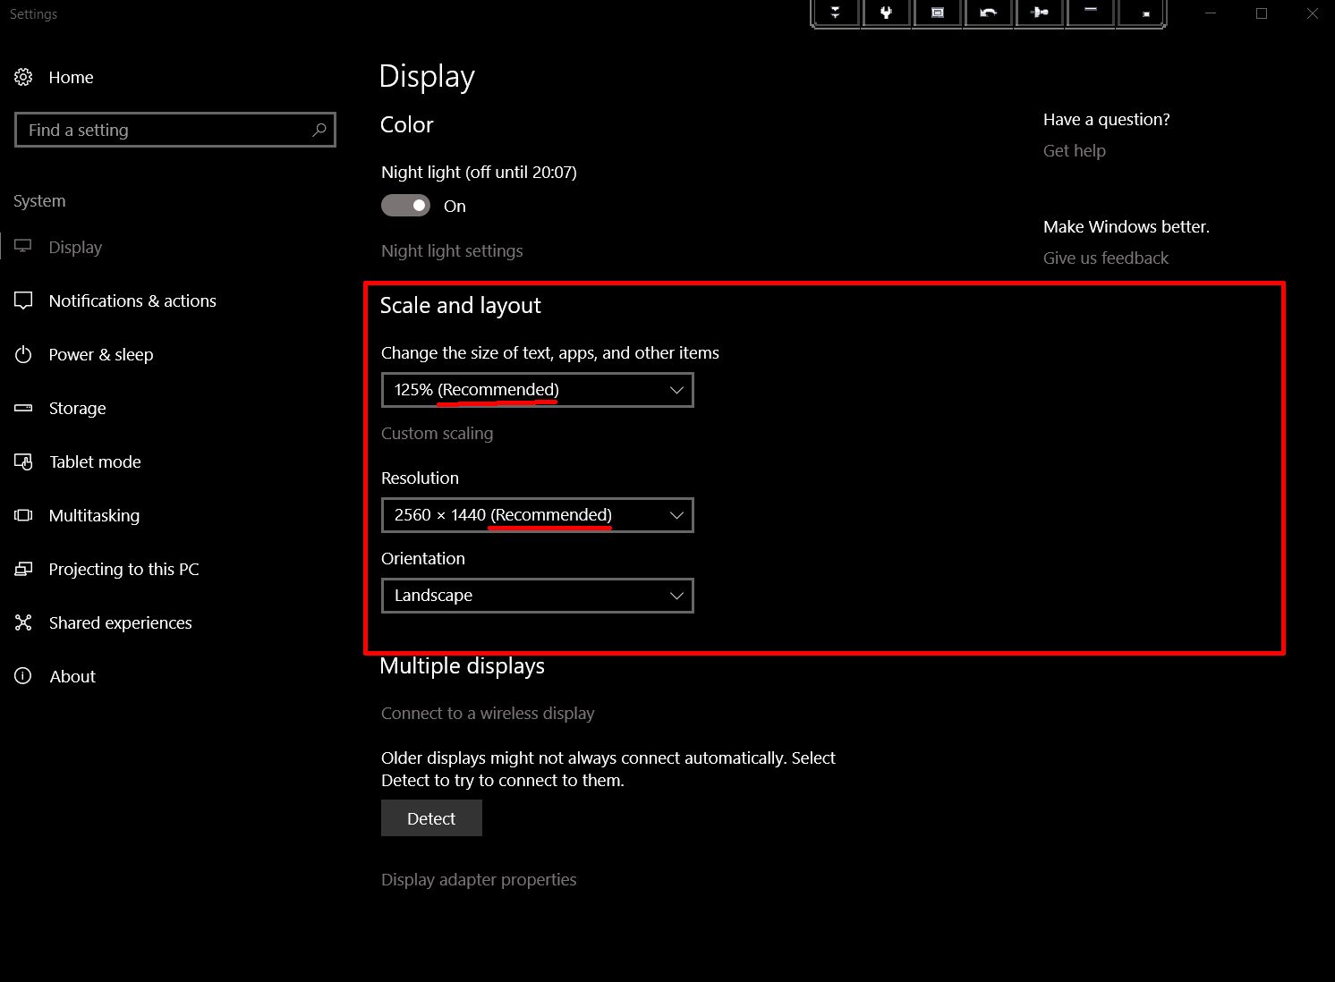Click Connect to a wireless display
Image resolution: width=1335 pixels, height=982 pixels.
(488, 714)
